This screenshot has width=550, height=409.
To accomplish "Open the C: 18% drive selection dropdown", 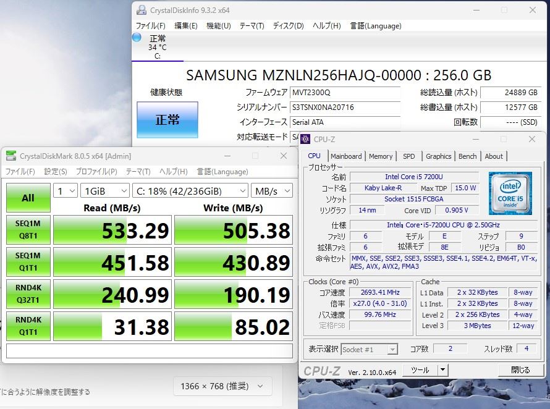I will click(190, 191).
